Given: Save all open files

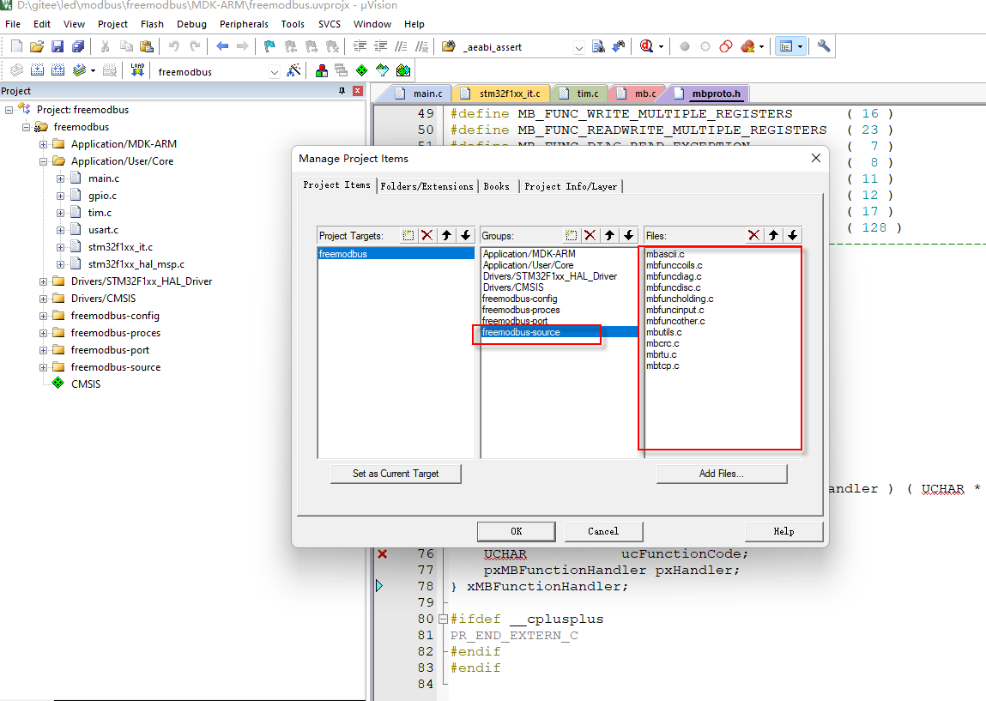Looking at the screenshot, I should pyautogui.click(x=76, y=46).
